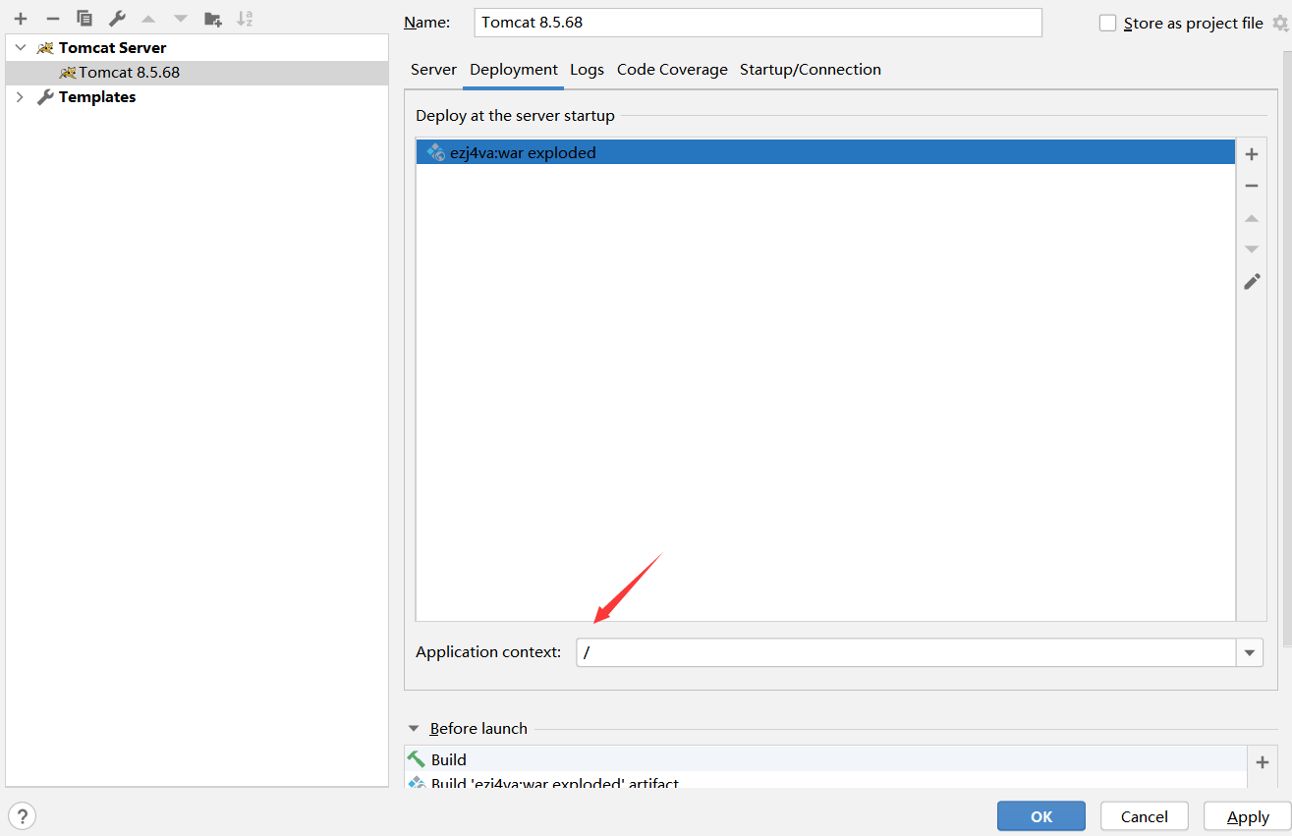Sort configurations alphabetically

[x=245, y=19]
